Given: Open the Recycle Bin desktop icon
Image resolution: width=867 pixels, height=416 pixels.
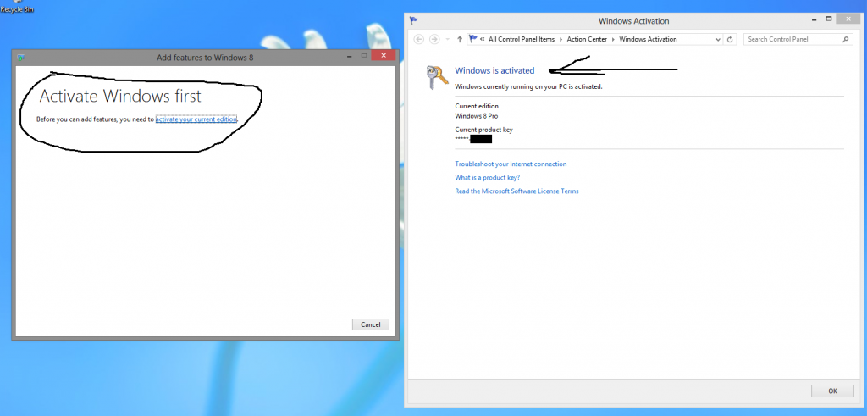Looking at the screenshot, I should (17, 7).
